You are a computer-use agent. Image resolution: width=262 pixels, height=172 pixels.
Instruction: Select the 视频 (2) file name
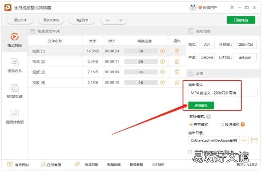tap(38, 62)
